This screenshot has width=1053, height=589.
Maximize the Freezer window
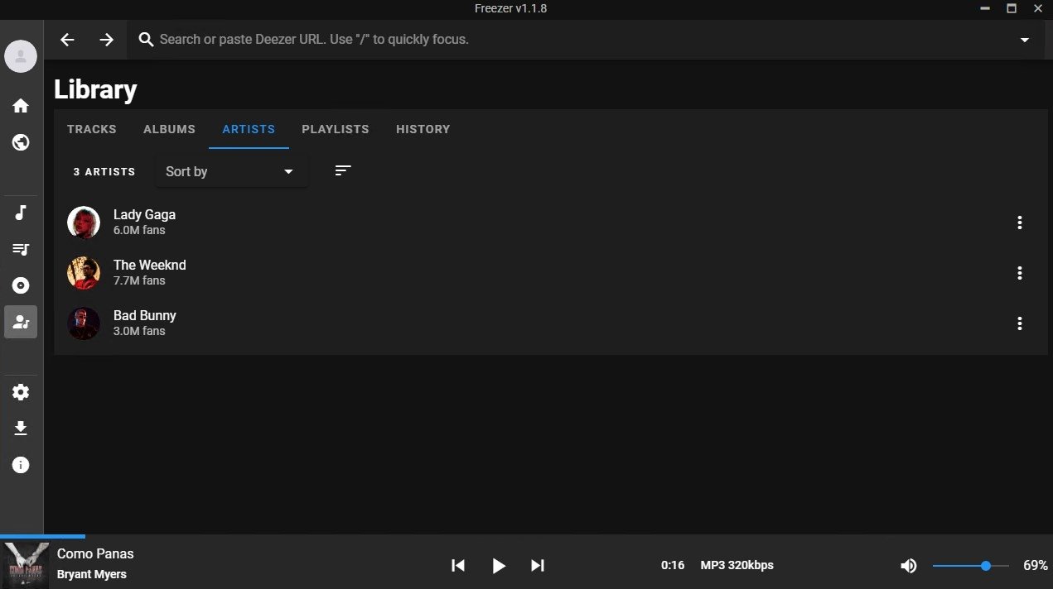(x=1012, y=8)
